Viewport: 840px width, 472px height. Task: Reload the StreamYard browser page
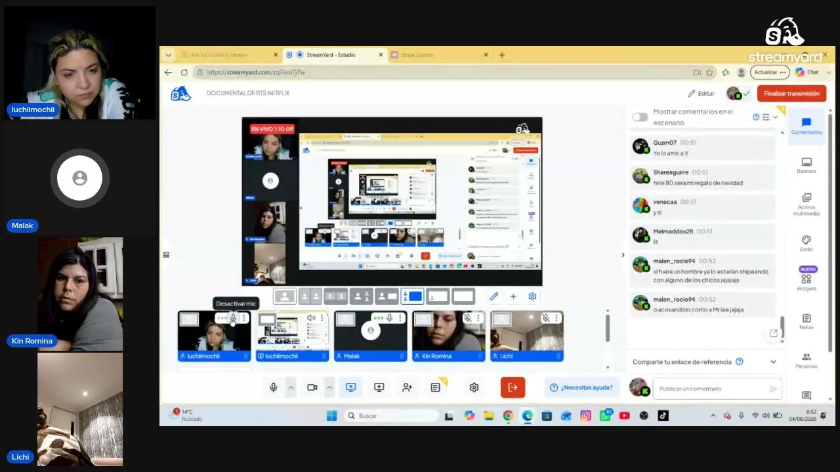[184, 72]
